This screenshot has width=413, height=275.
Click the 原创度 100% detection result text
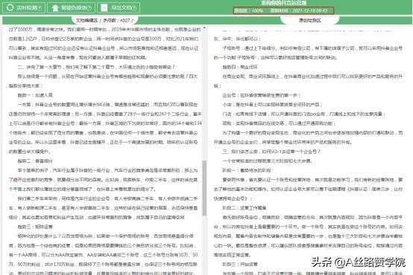tap(249, 10)
